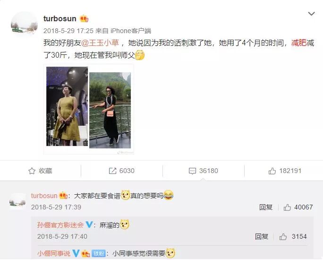Like the post with 182191 thumbs-up
The height and width of the screenshot is (260, 323).
click(x=272, y=171)
